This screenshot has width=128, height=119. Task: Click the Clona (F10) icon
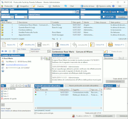(92, 45)
